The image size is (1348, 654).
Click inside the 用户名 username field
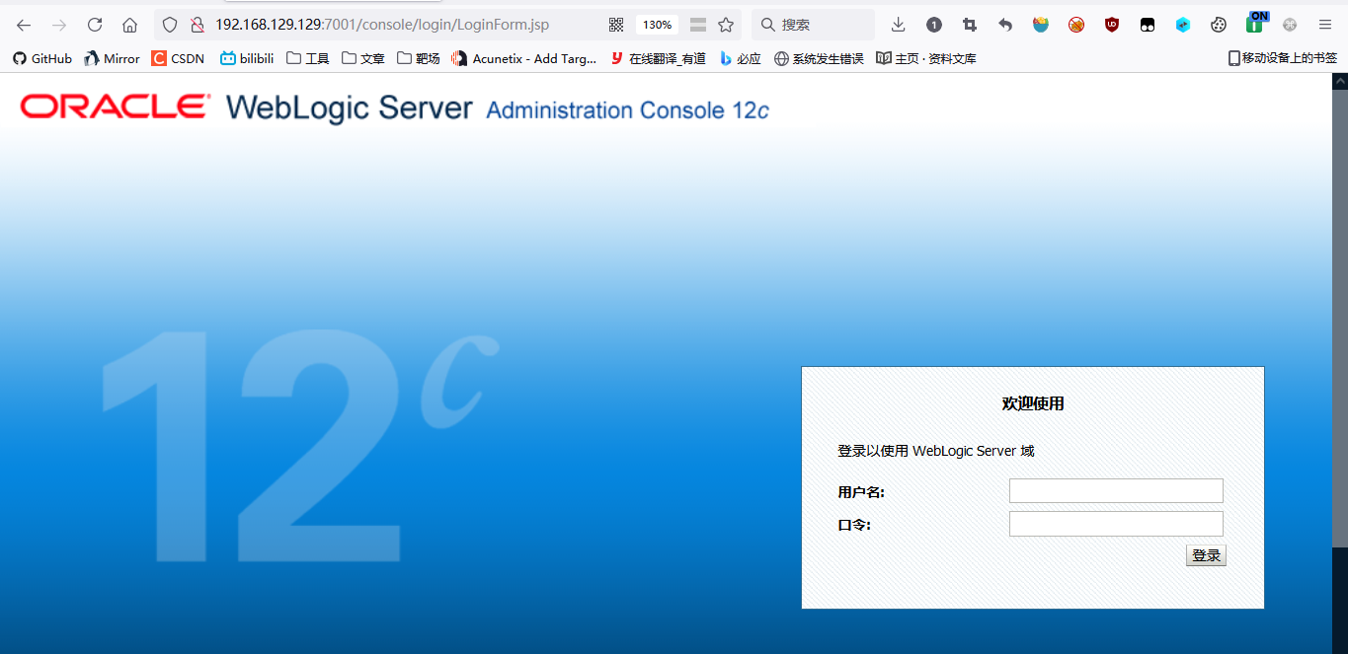[x=1115, y=490]
